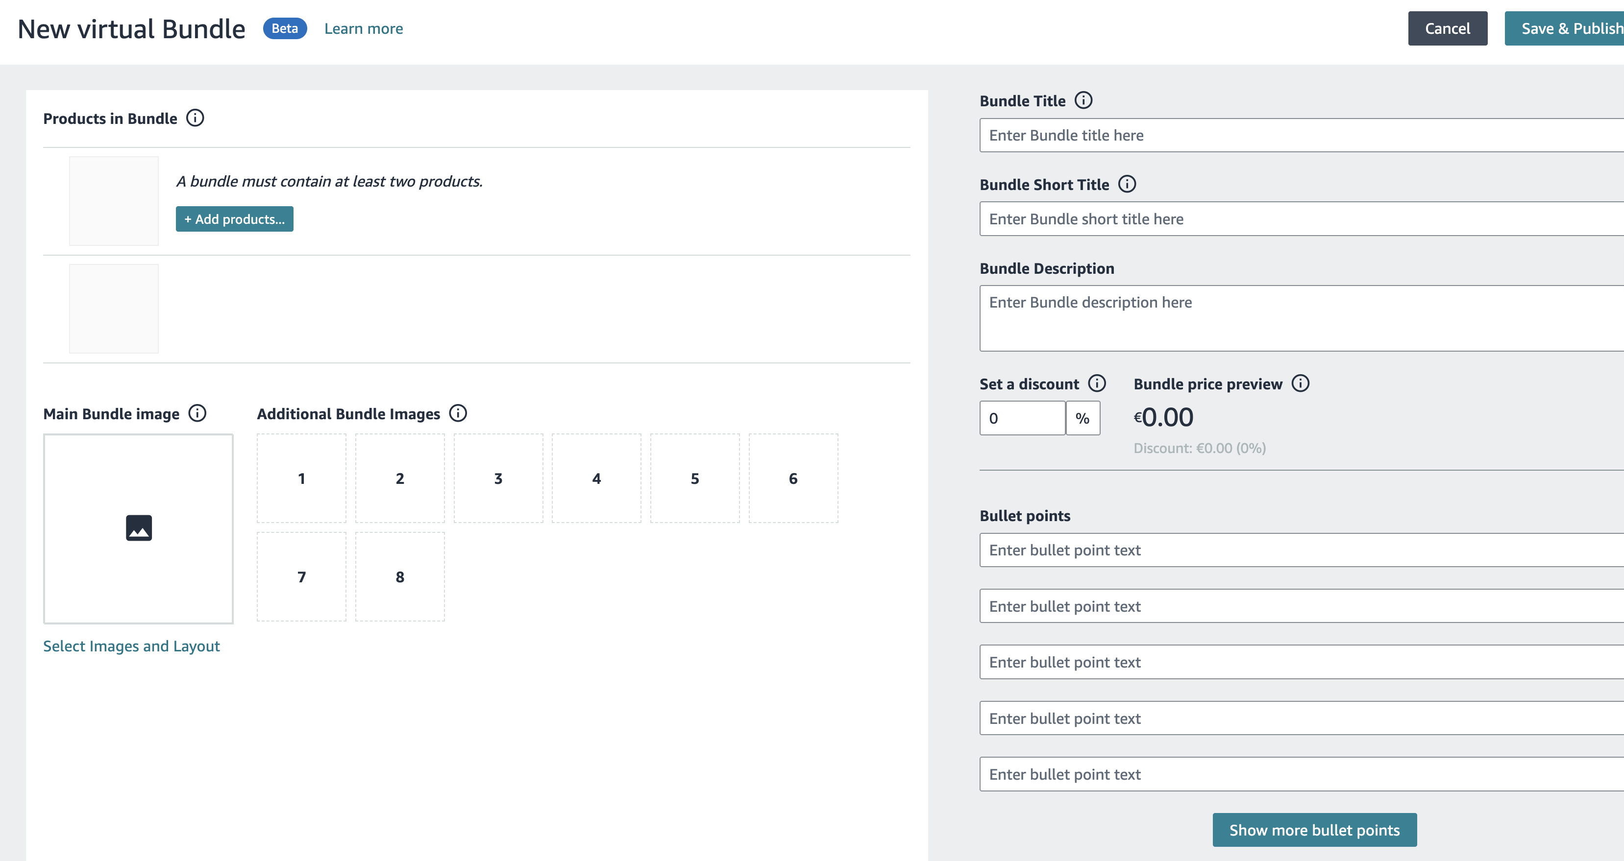Screen dimensions: 1624x861
Task: Click info icon next to Products in Bundle
Action: tap(195, 118)
